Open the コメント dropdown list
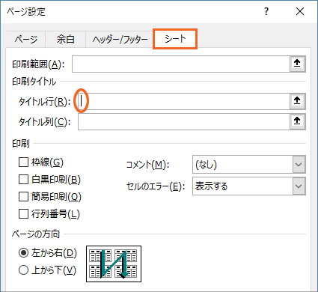This screenshot has height=292, width=318. click(x=299, y=165)
